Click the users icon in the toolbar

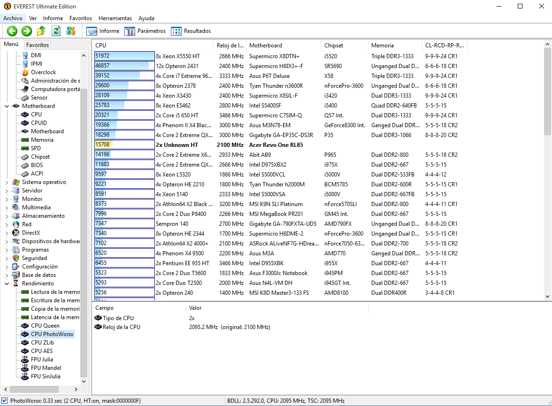pyautogui.click(x=71, y=31)
